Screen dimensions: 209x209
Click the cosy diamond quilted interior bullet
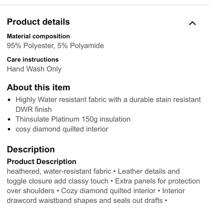pyautogui.click(x=62, y=129)
